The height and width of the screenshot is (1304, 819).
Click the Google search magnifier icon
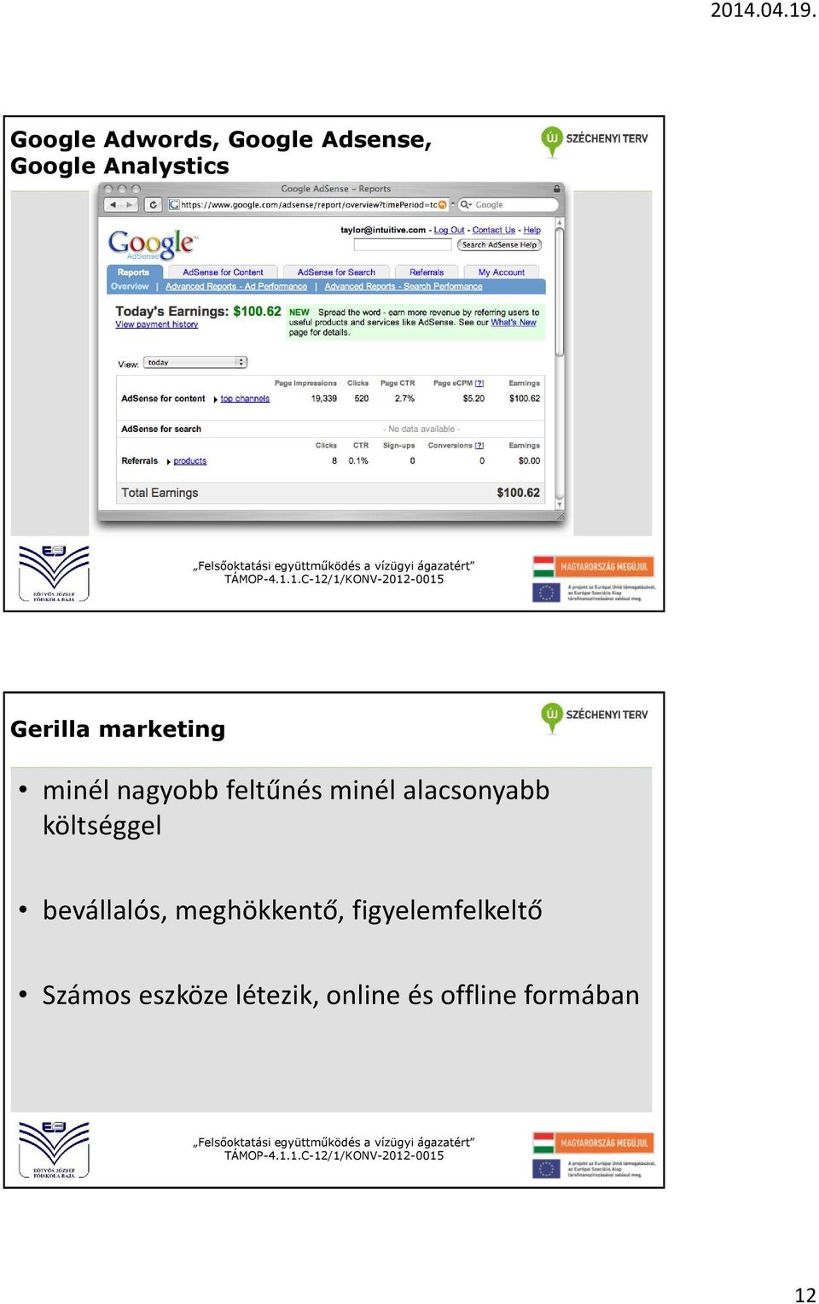(465, 205)
